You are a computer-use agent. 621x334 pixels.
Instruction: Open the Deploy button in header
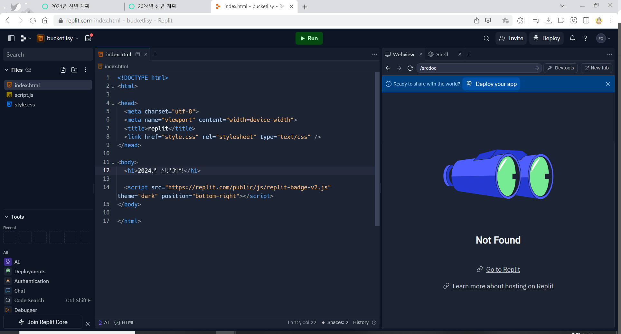tap(547, 38)
